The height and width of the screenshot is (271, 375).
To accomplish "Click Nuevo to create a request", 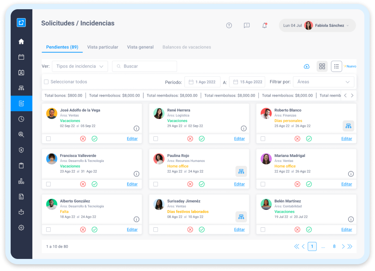I will point(350,66).
